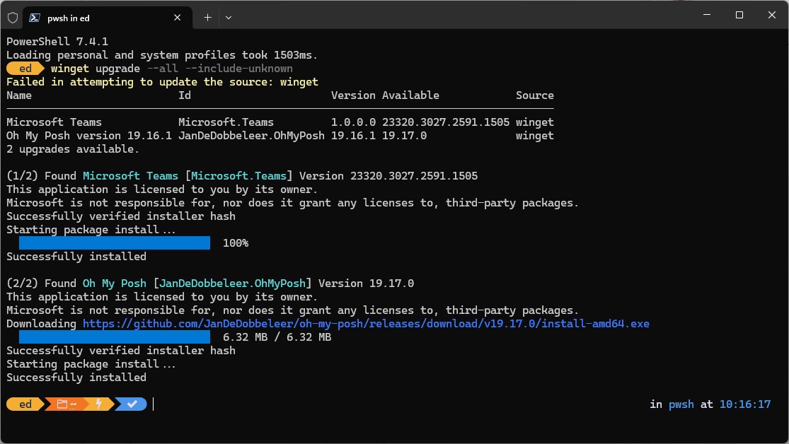Screen dimensions: 789x444
Task: Click cyan 'Oh My Posh' in Found line
Action: click(114, 284)
